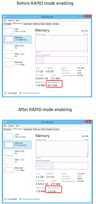Open Details tab in top Task Manager
Screen dimensions: 96x204
(x=49, y=24)
